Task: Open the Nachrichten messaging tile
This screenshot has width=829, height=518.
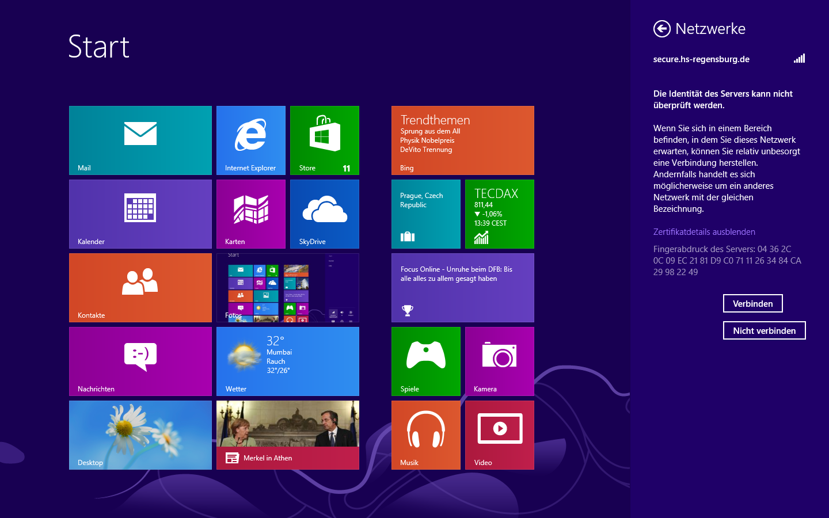Action: click(140, 361)
